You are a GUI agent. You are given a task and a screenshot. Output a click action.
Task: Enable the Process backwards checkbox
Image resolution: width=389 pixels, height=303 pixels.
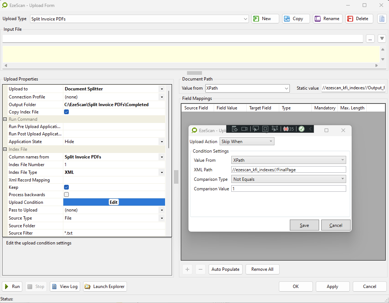[x=66, y=195]
